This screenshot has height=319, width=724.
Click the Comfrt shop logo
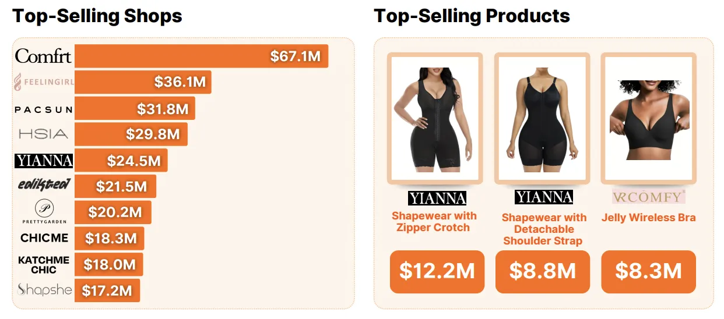(x=43, y=56)
